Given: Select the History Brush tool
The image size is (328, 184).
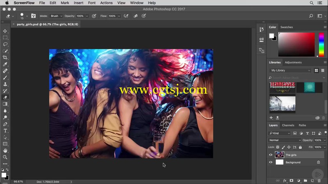Looking at the screenshot, I should point(5,91).
